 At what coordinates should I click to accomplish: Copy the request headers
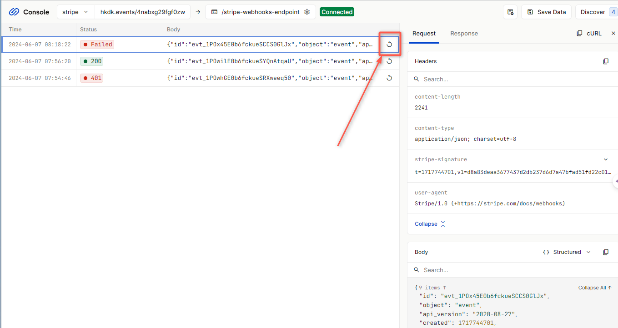[605, 61]
